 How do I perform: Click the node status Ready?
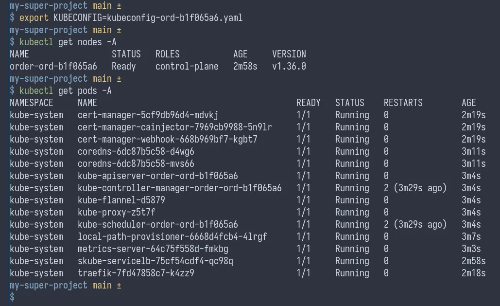click(x=124, y=67)
